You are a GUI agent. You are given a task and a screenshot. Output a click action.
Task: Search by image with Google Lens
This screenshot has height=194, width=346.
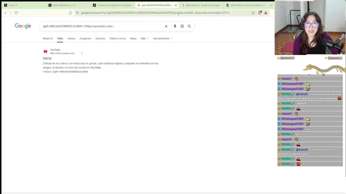182,26
